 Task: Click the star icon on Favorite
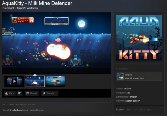pos(44,93)
